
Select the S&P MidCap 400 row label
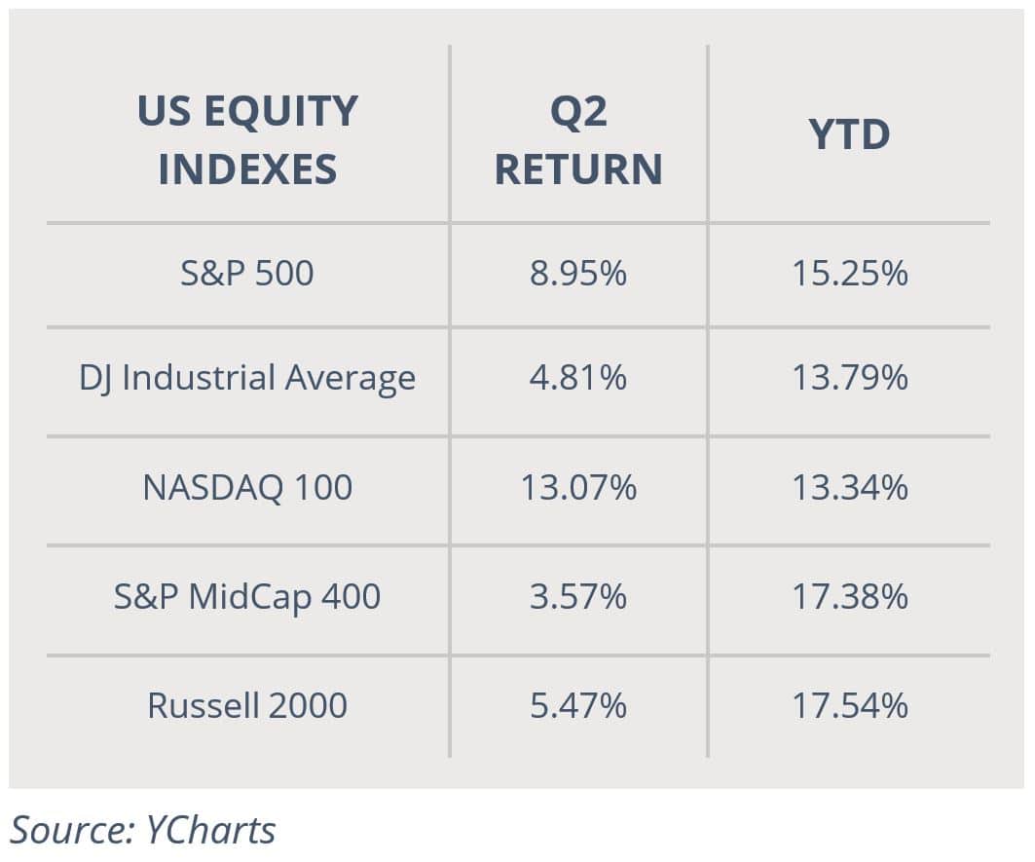247,596
